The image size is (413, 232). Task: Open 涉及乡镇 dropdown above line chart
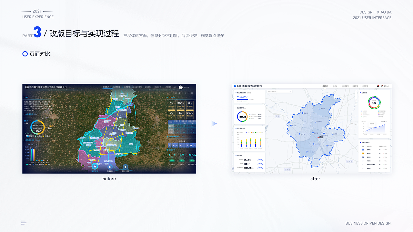click(384, 121)
